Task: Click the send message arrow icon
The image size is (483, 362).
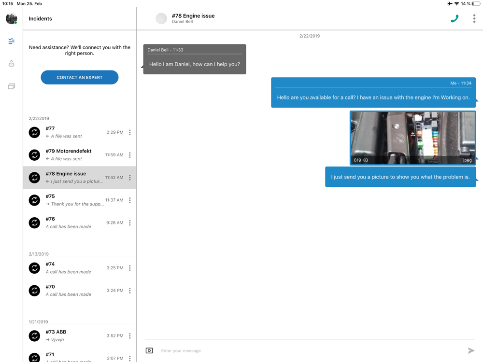Action: (x=471, y=350)
